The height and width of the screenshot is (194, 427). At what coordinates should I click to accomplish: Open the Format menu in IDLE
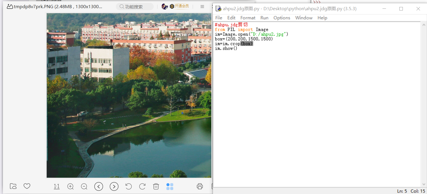pos(248,18)
